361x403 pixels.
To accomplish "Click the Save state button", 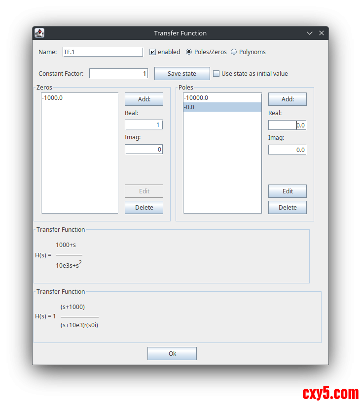I will [182, 74].
